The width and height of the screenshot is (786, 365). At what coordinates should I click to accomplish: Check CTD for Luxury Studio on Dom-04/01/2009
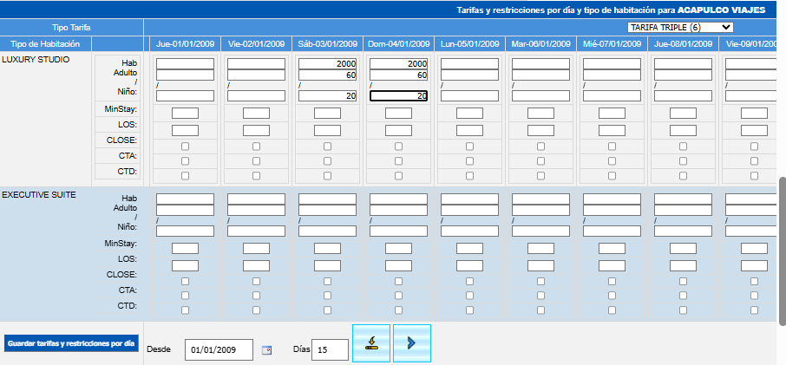398,175
